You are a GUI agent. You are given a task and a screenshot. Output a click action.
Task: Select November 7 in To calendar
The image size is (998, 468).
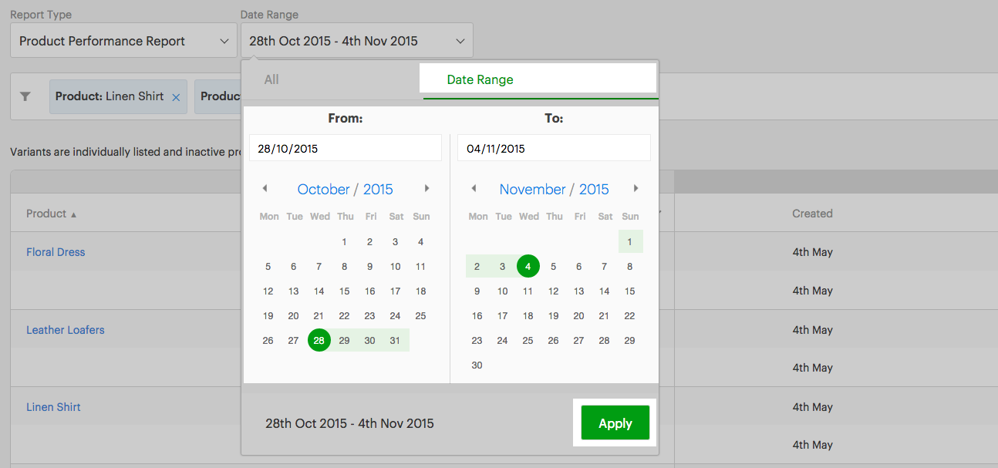point(605,267)
